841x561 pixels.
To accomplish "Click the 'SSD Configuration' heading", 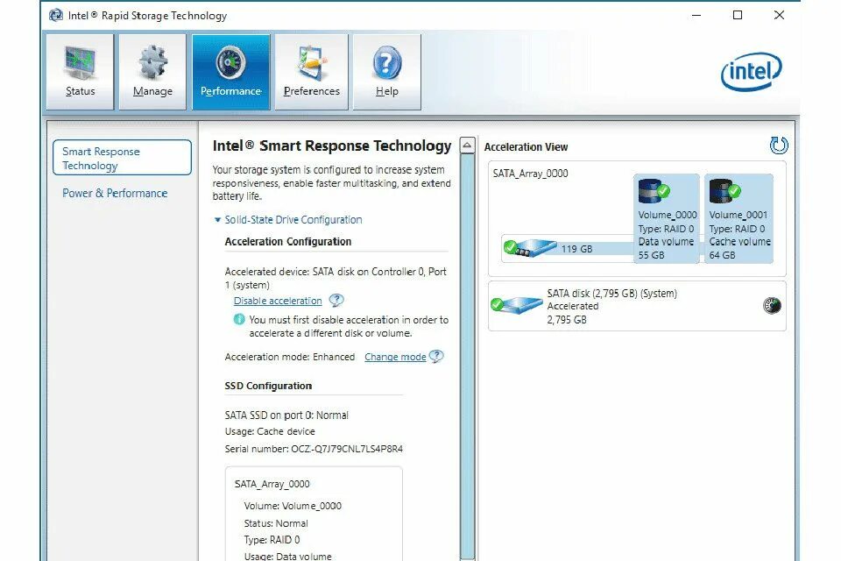I will pos(268,386).
